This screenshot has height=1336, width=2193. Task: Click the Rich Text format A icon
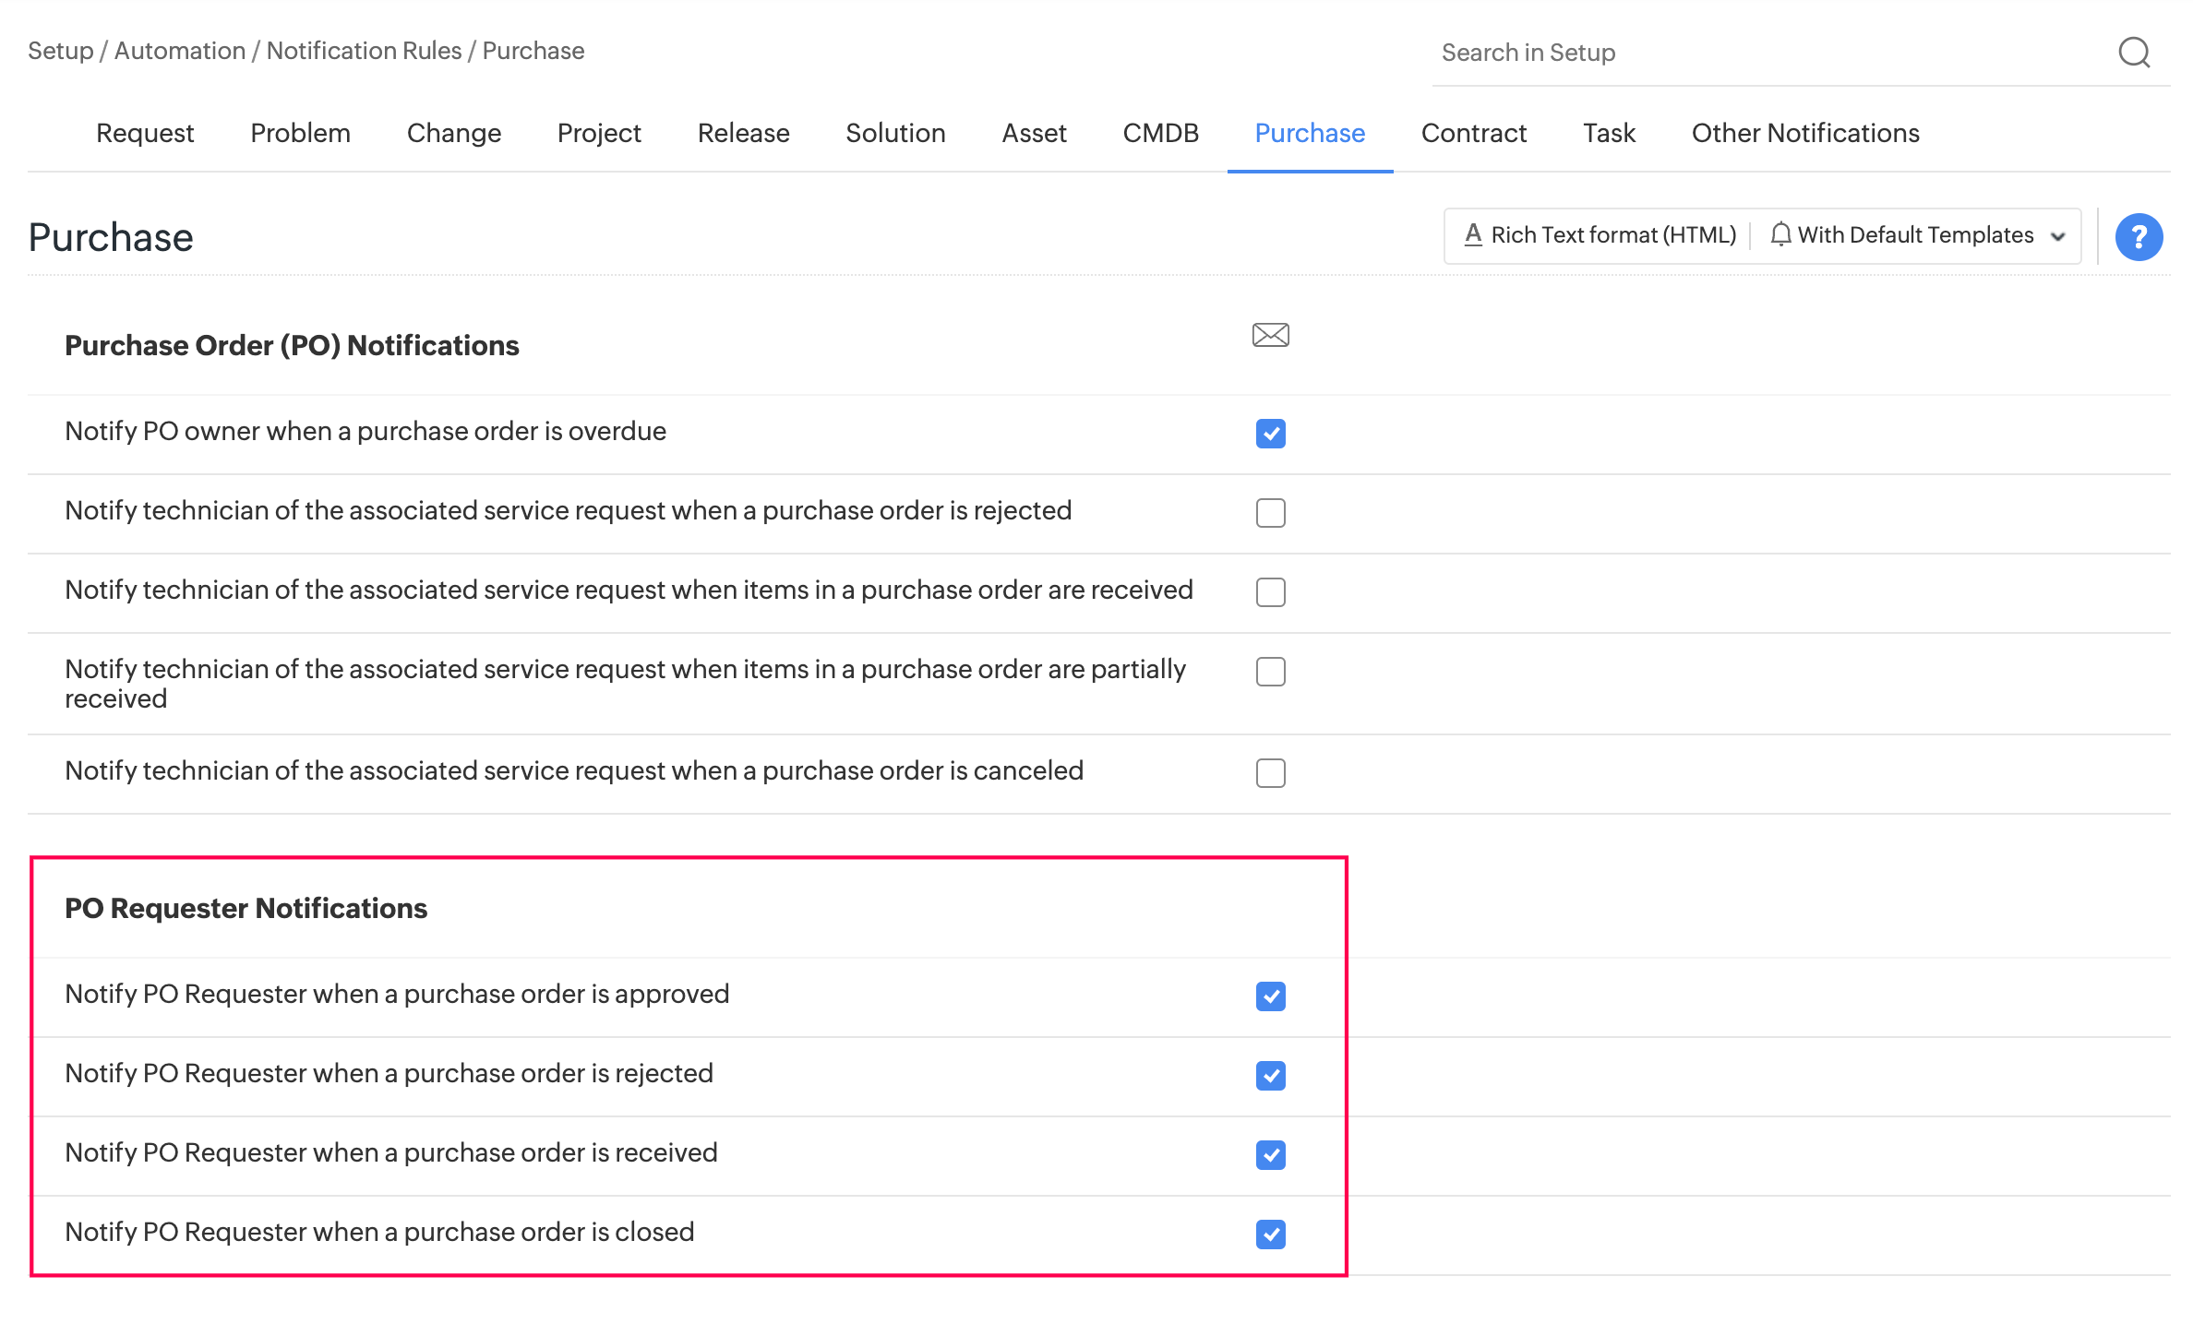pyautogui.click(x=1473, y=235)
